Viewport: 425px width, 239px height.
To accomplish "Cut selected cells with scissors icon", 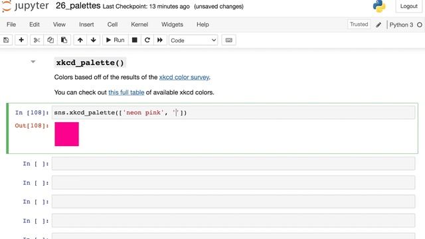I will pyautogui.click(x=37, y=40).
